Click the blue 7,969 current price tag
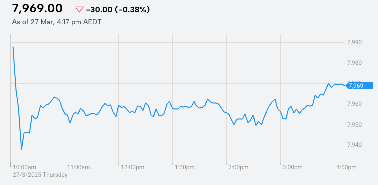This screenshot has width=378, height=185. tap(359, 86)
